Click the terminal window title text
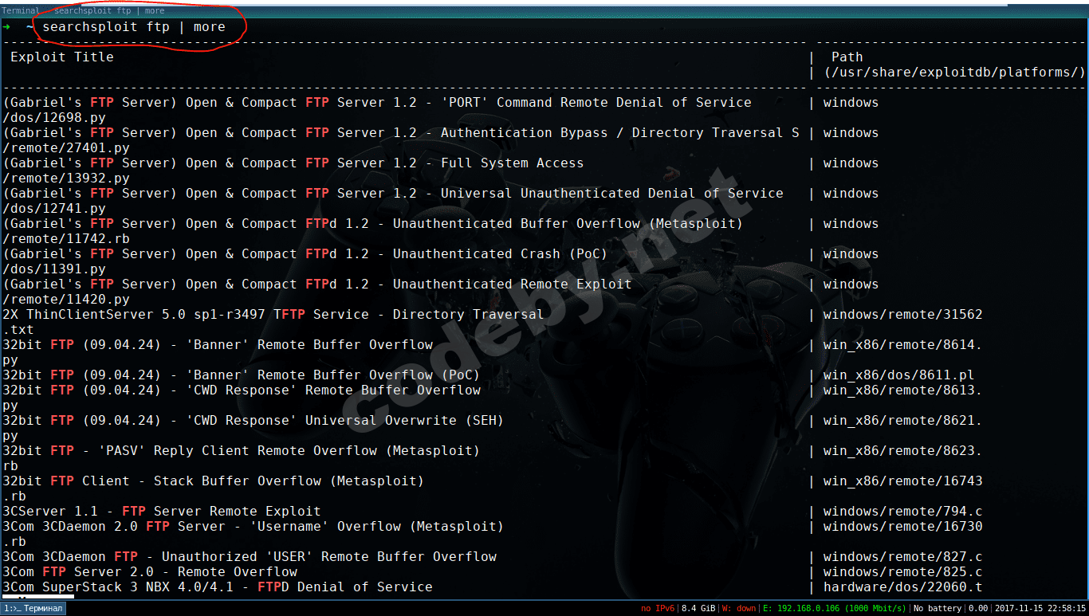 pyautogui.click(x=83, y=10)
